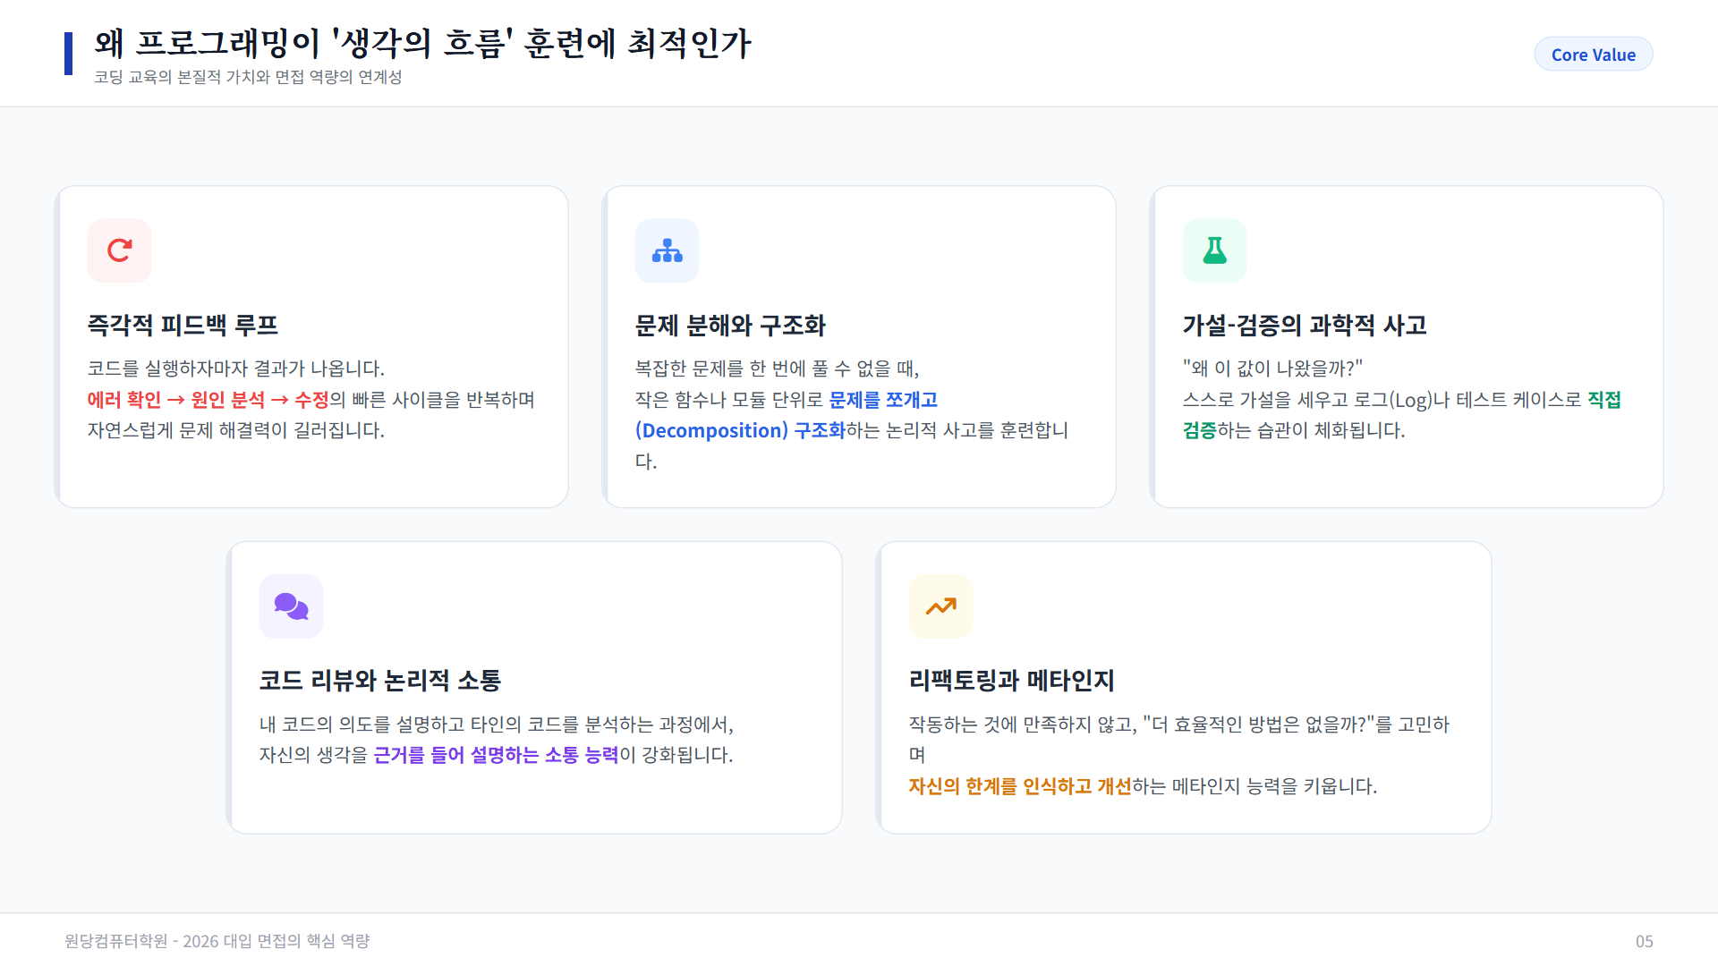Select heading 즉각적 피드백 루프
Viewport: 1718px width, 966px height.
(x=183, y=325)
